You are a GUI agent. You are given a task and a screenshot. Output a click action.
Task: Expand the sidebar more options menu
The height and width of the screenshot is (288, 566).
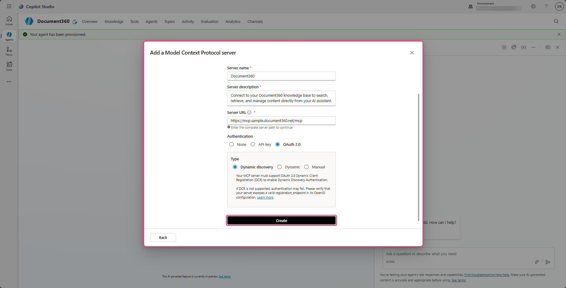(x=9, y=81)
